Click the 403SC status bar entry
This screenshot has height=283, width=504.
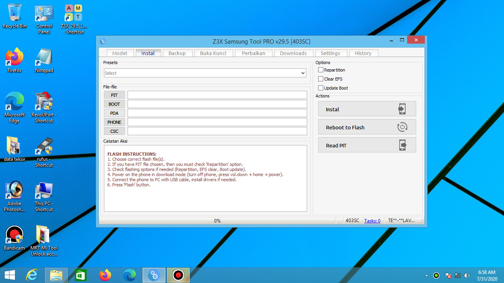point(352,221)
